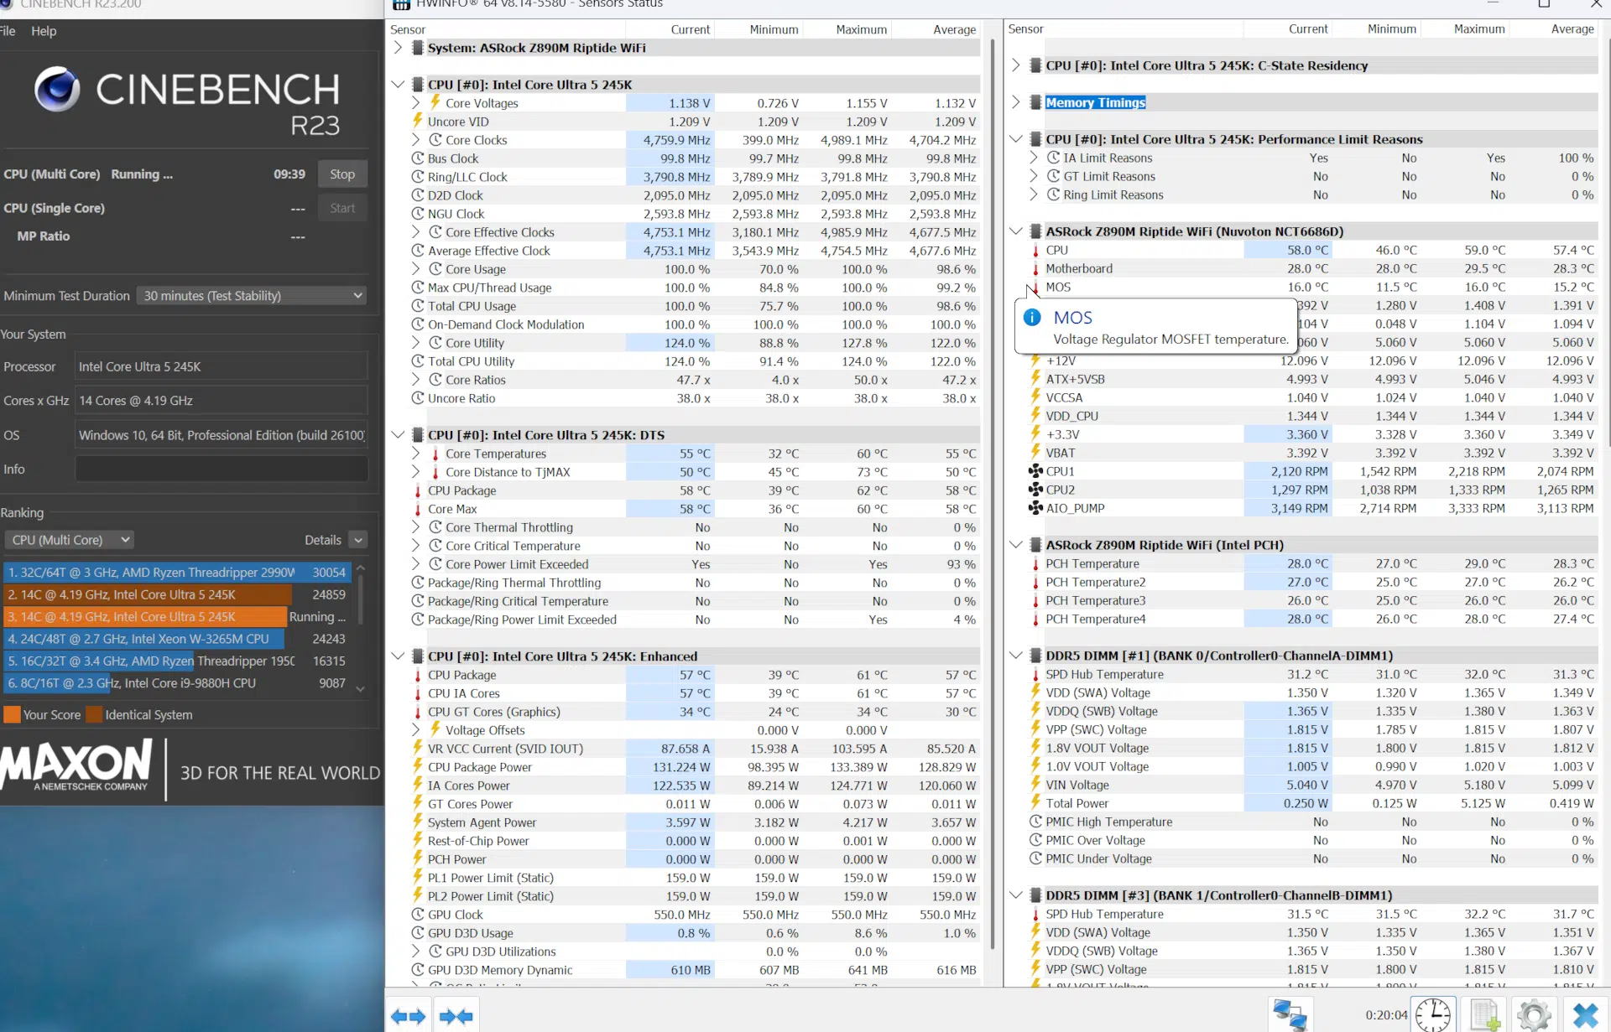Click the thermometer icon beside PCH Temperature2
Viewport: 1611px width, 1032px height.
click(x=1035, y=582)
